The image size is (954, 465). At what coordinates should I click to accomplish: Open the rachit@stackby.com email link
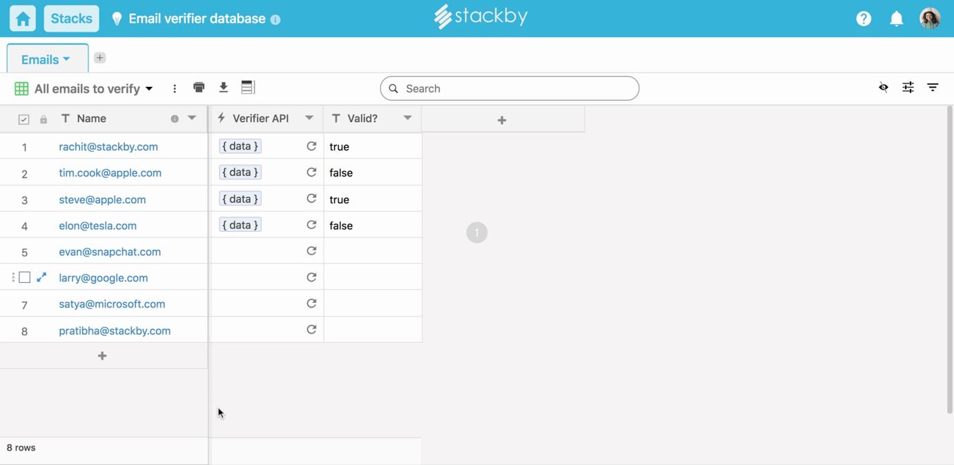point(108,146)
